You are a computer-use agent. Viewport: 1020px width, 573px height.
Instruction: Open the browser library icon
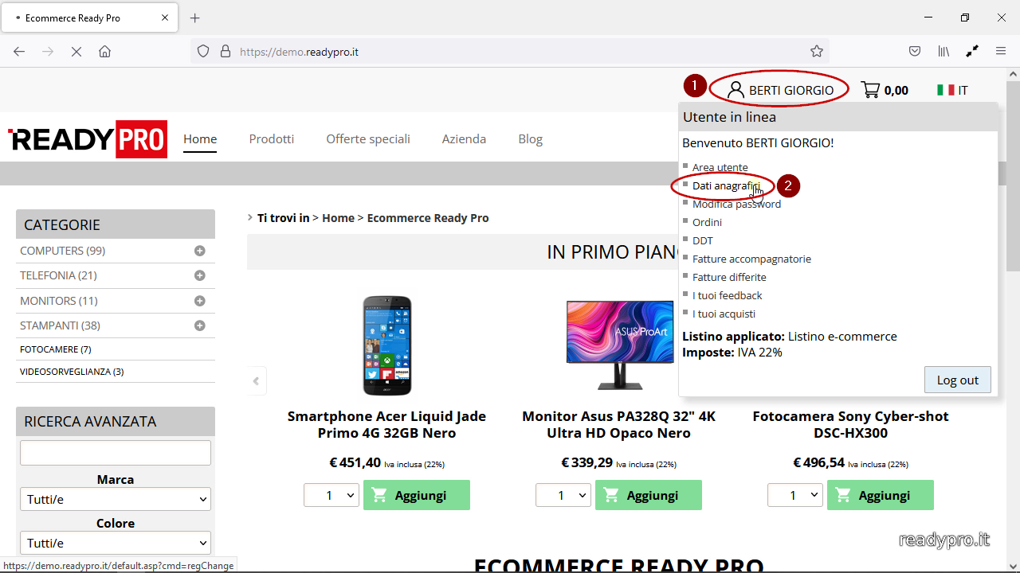point(943,52)
